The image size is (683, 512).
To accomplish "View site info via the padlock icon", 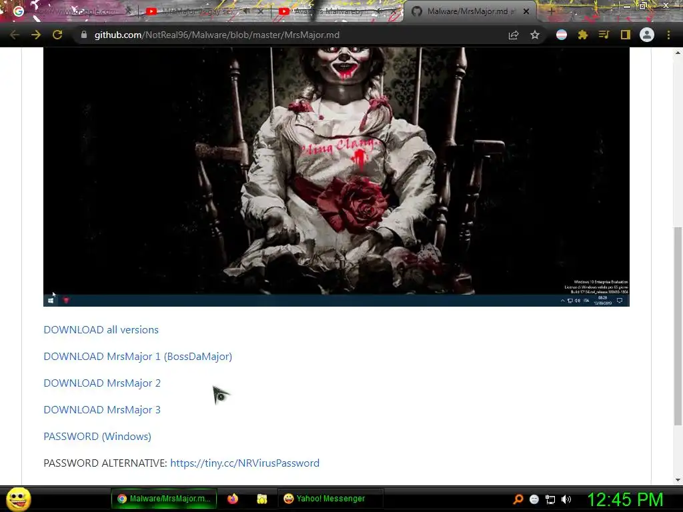I will (84, 35).
